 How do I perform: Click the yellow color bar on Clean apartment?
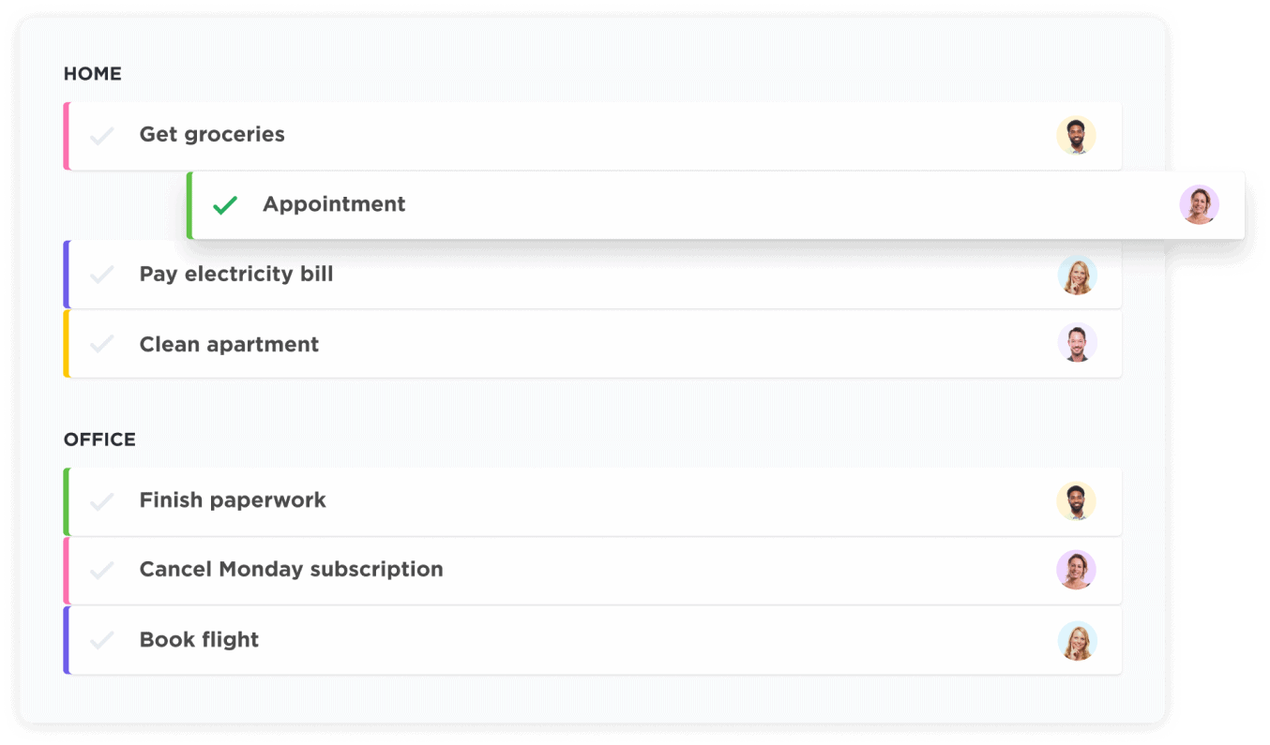(66, 343)
